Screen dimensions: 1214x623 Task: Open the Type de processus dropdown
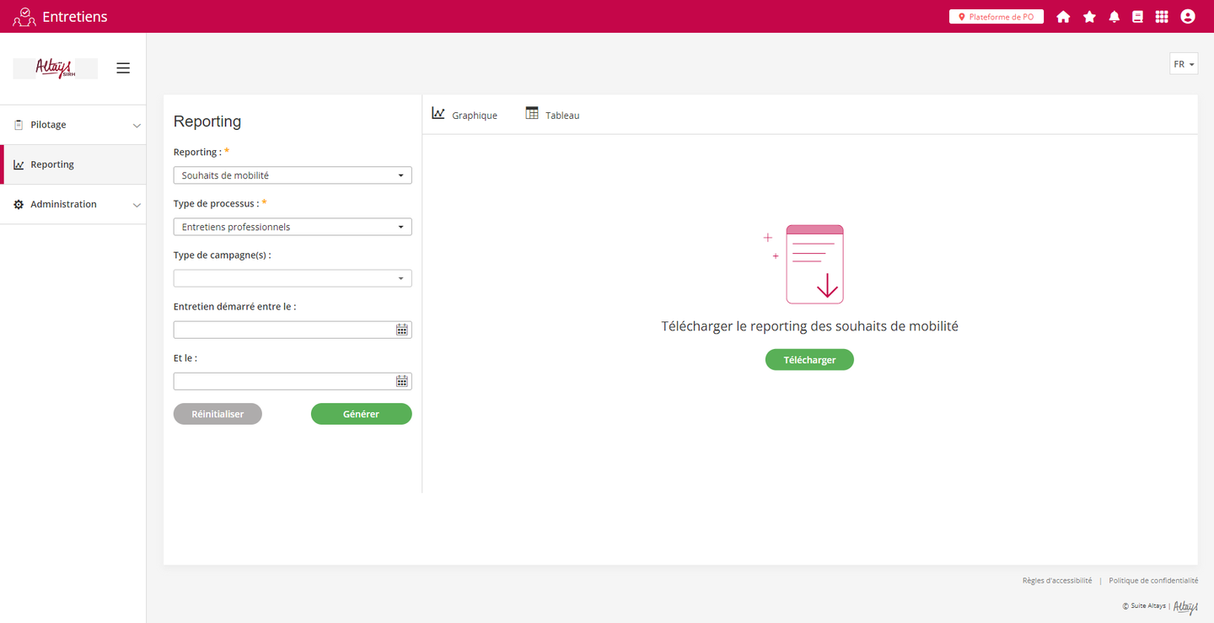tap(292, 227)
